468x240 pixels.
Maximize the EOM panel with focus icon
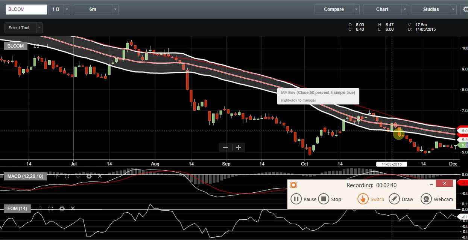click(x=51, y=208)
